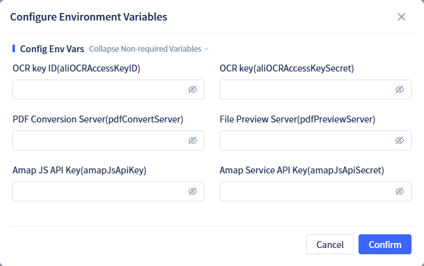
Task: Unhide the File Preview Server value
Action: click(400, 140)
